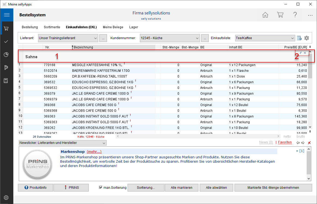Open the three-dots more options menu
This screenshot has height=204, width=317.
coord(310,15)
